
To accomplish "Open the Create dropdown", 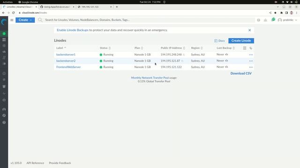I will (25, 20).
